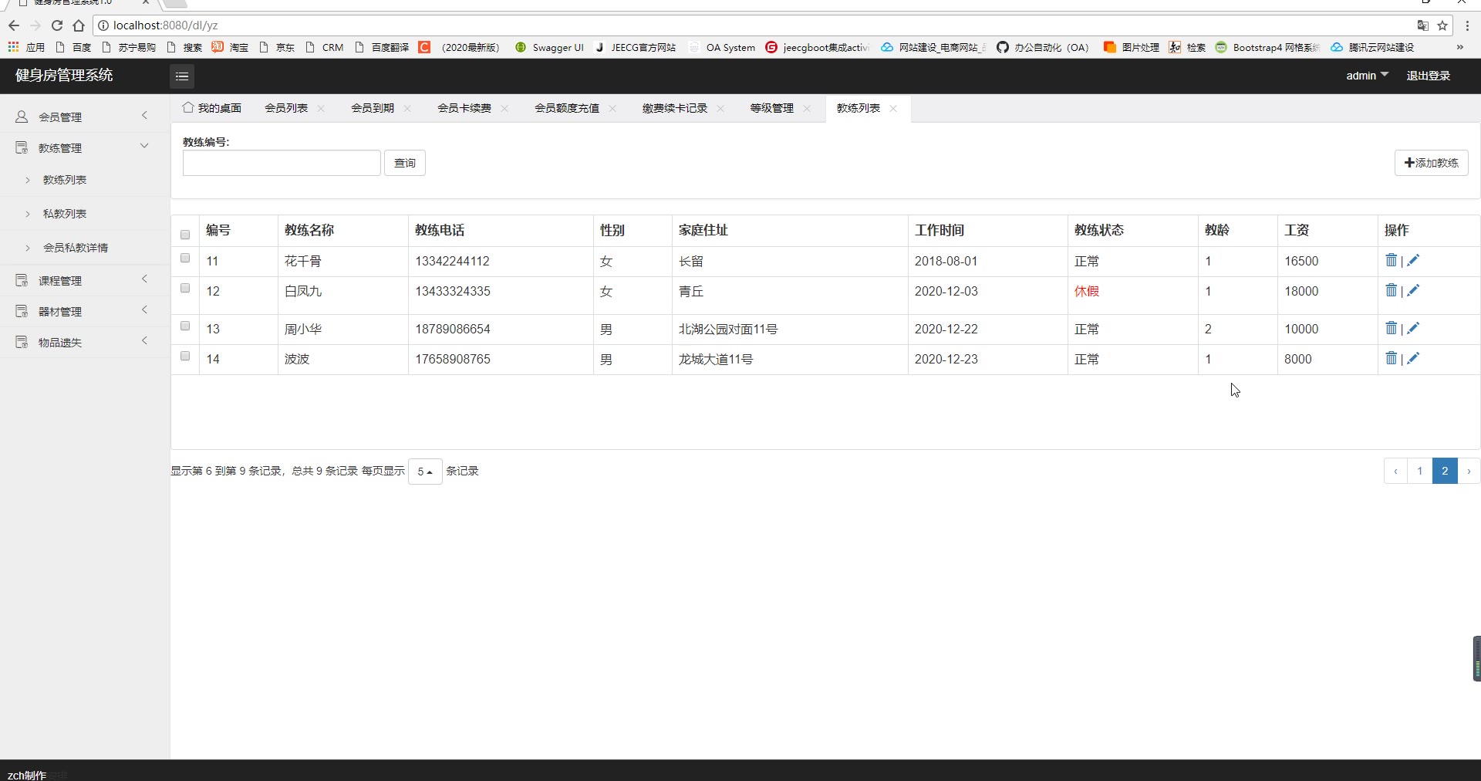1481x781 pixels.
Task: Delete coach 波波 with trash icon
Action: pyautogui.click(x=1391, y=359)
